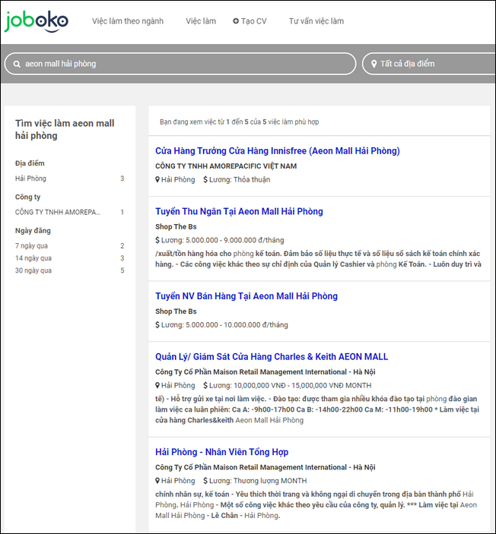The image size is (496, 534).
Task: Click the plus icon beside Tạo CV
Action: [236, 21]
